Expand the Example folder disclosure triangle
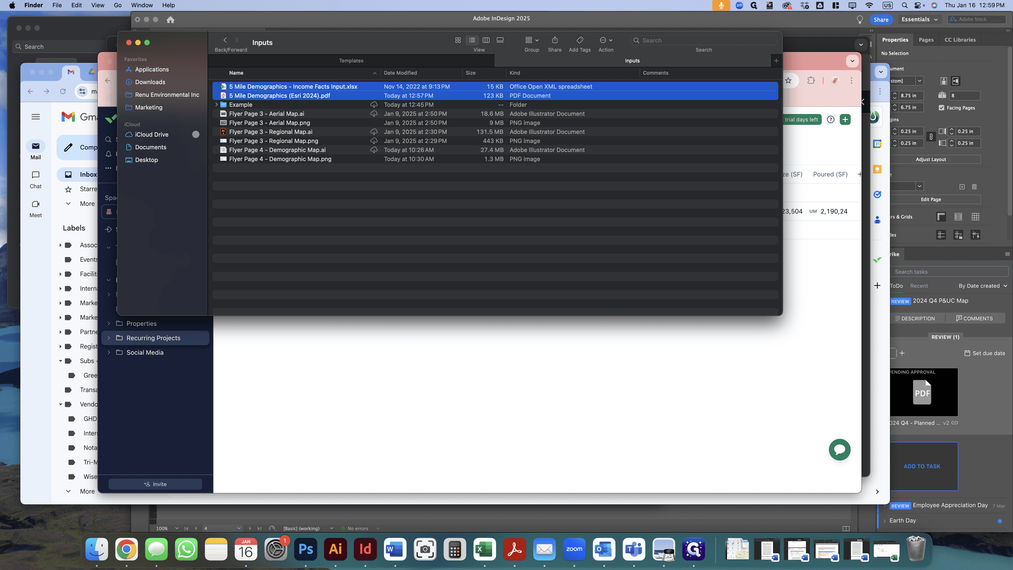The height and width of the screenshot is (570, 1013). click(216, 105)
